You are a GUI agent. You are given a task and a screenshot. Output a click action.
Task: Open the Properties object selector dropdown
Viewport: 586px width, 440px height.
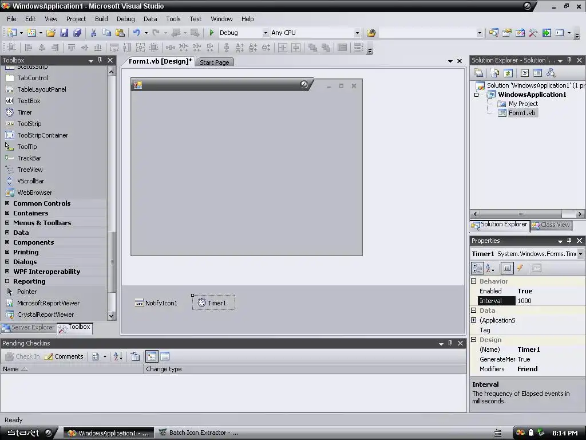(580, 254)
